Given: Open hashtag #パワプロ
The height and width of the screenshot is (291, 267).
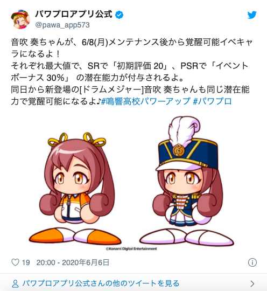Looking at the screenshot, I should coord(213,101).
